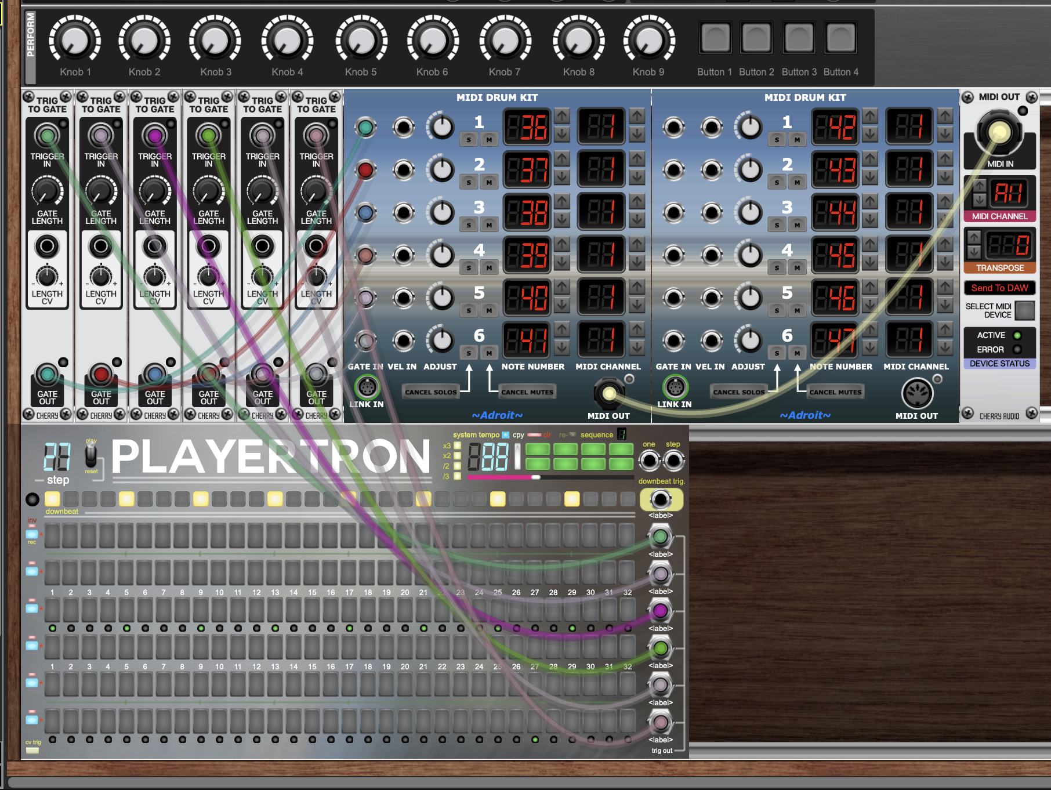Select /3 tempo divider on Playertron
Screen dimensions: 1051x790
[457, 476]
